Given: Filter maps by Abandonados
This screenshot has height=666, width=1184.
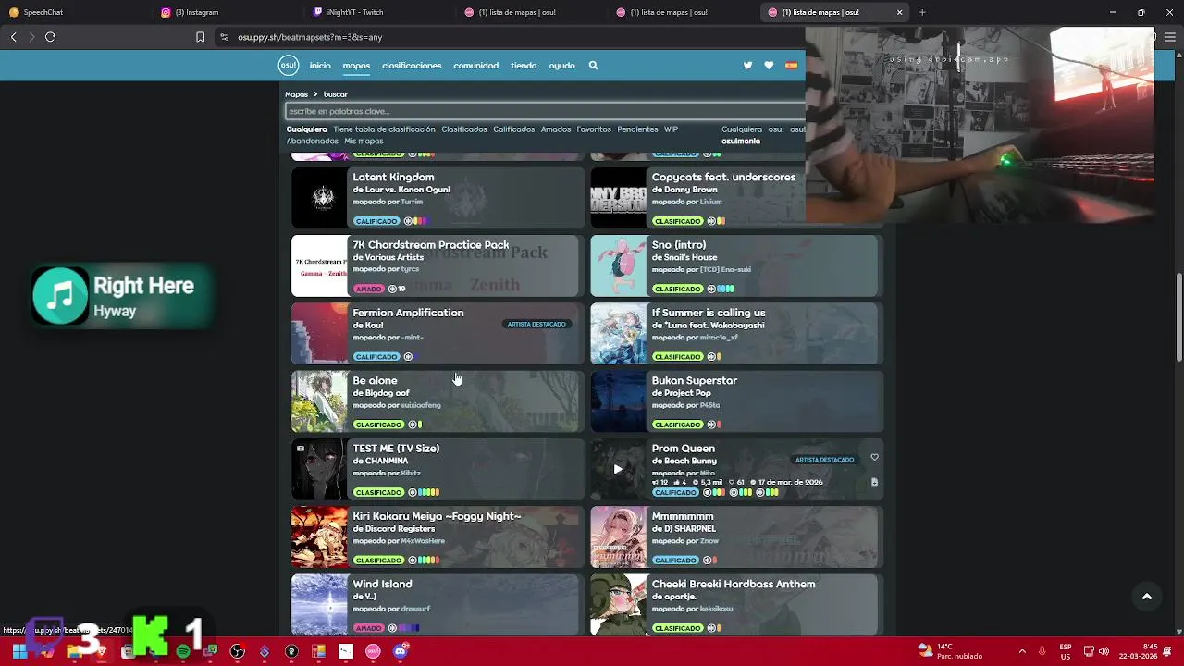Looking at the screenshot, I should (313, 142).
